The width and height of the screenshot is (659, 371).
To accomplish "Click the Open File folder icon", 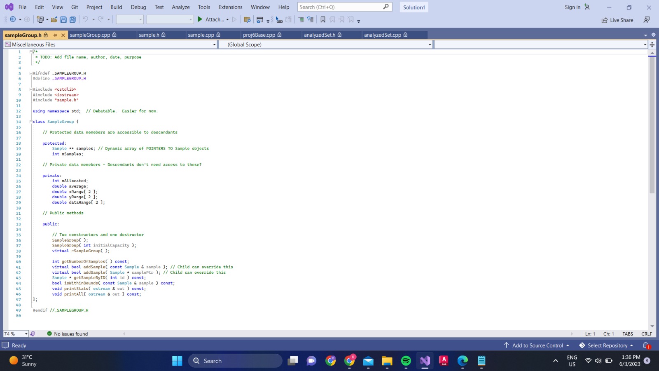I will 54,19.
